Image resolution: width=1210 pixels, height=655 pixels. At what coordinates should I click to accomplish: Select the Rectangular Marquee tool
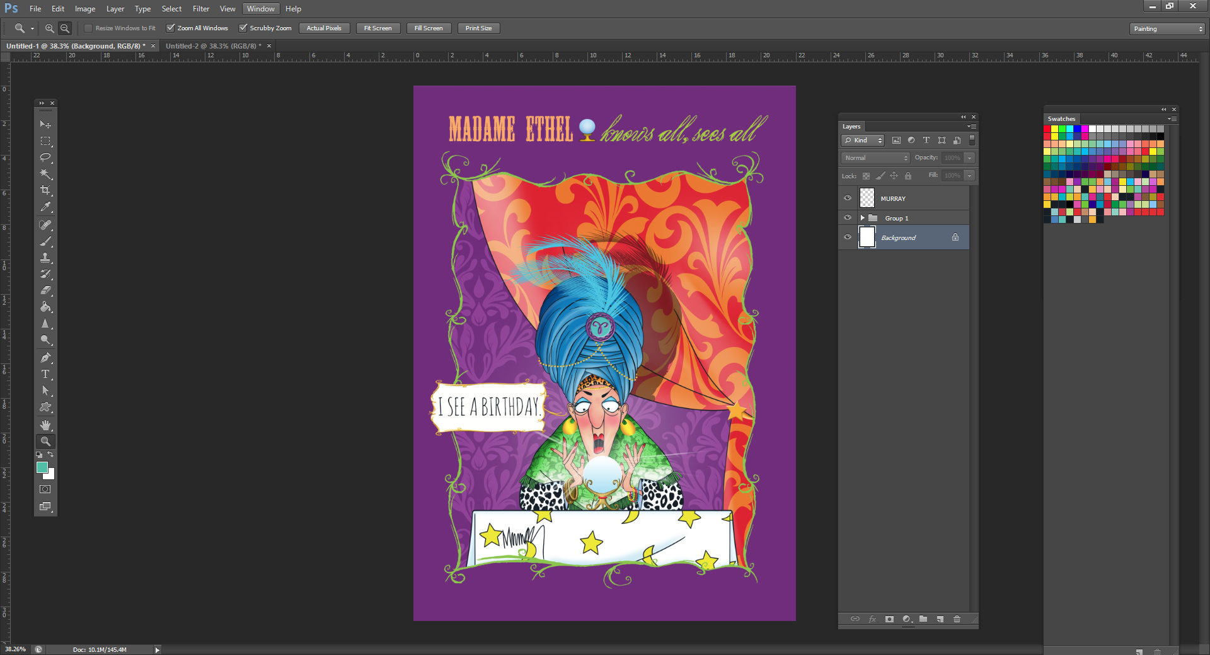(x=45, y=141)
